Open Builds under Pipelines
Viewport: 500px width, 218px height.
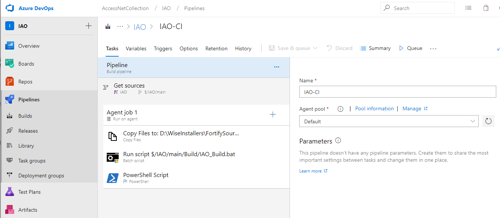click(25, 116)
